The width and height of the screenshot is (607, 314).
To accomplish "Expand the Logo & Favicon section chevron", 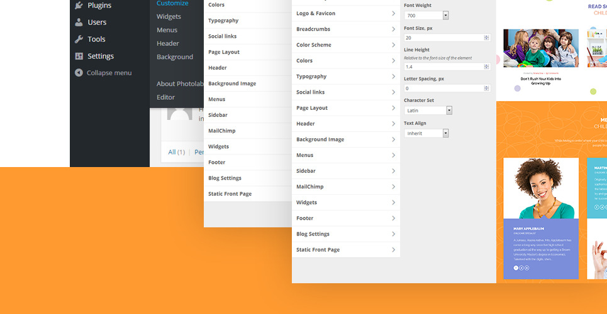I will [393, 13].
